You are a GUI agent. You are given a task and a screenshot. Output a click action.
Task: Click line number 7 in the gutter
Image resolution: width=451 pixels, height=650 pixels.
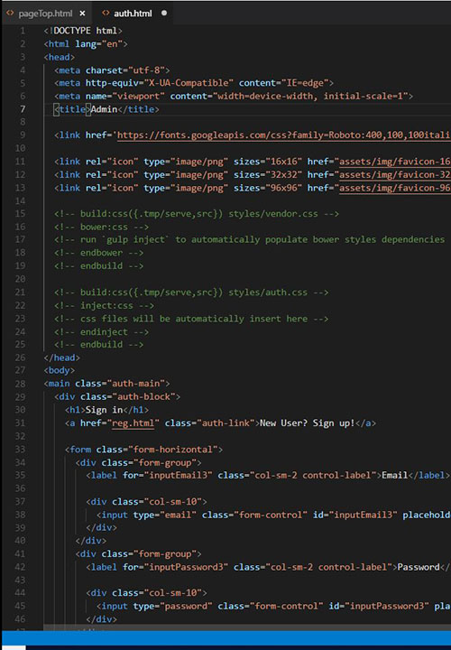(23, 109)
